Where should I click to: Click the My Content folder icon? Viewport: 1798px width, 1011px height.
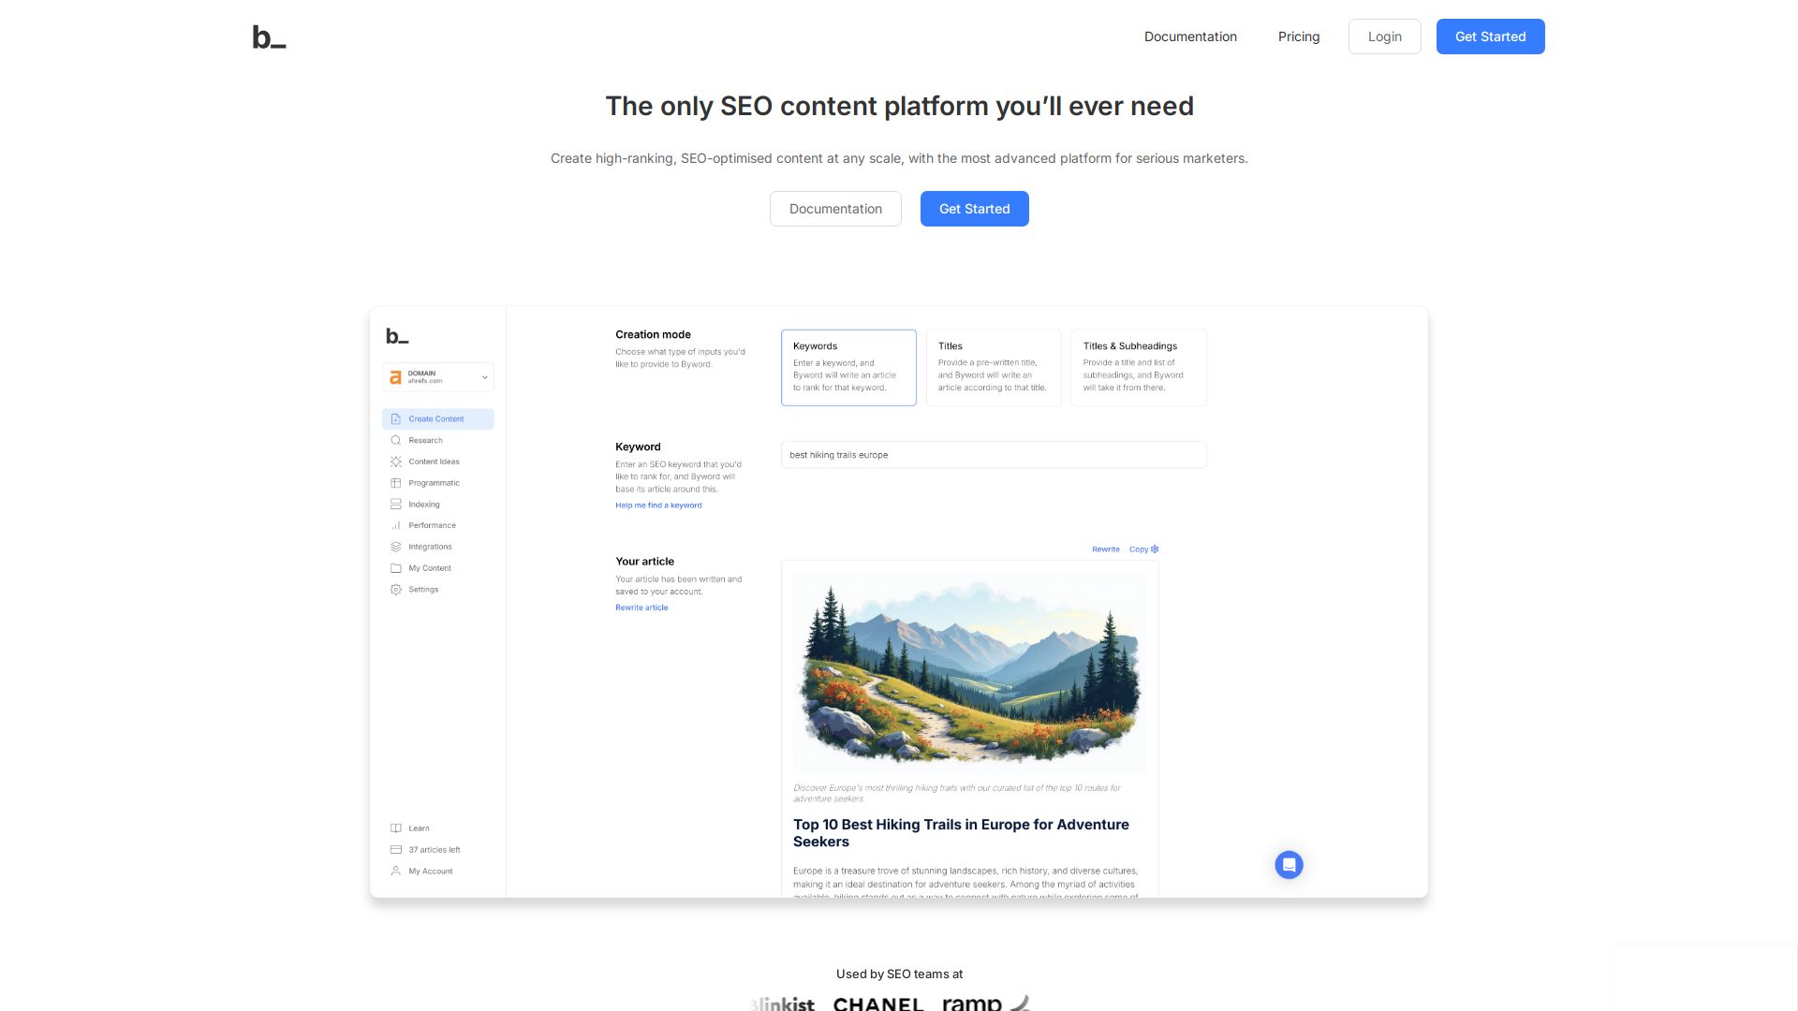coord(395,568)
